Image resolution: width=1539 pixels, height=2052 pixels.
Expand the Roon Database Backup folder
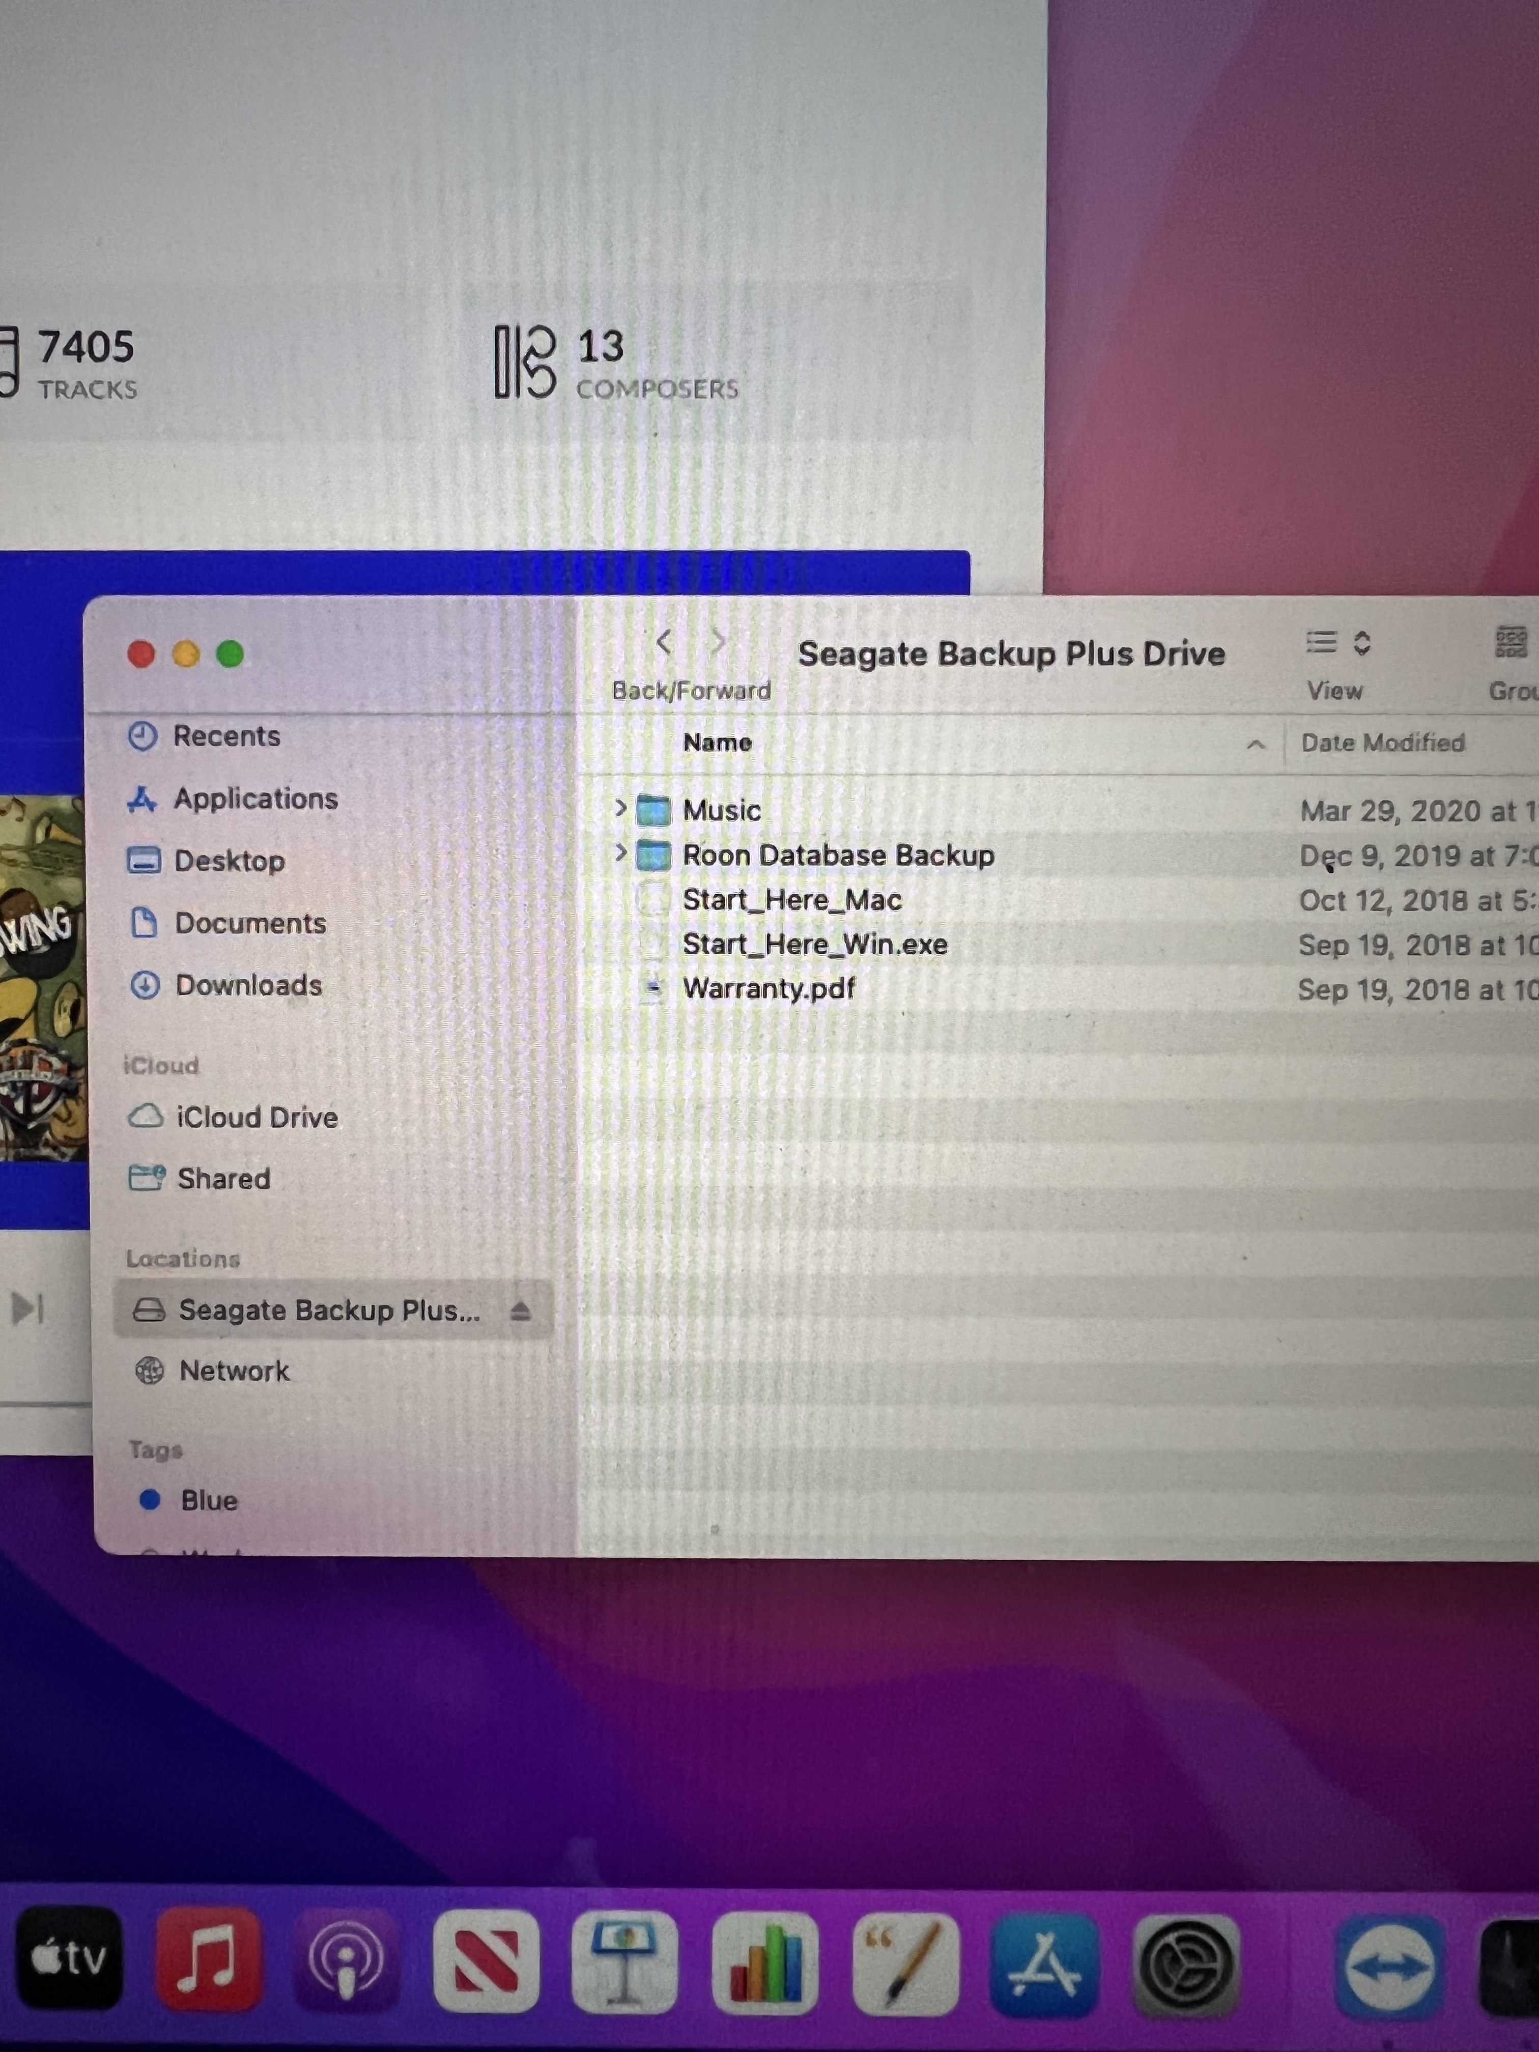pos(620,851)
